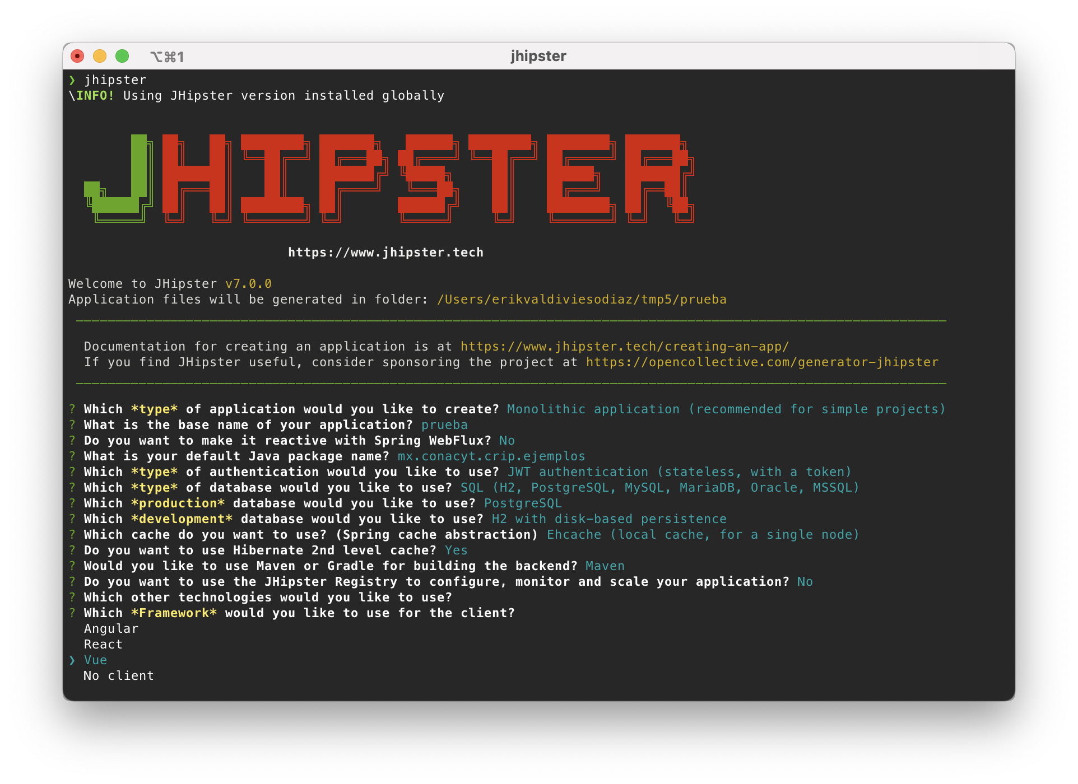
Task: Click the JHipster ASCII art logo
Action: (x=389, y=178)
